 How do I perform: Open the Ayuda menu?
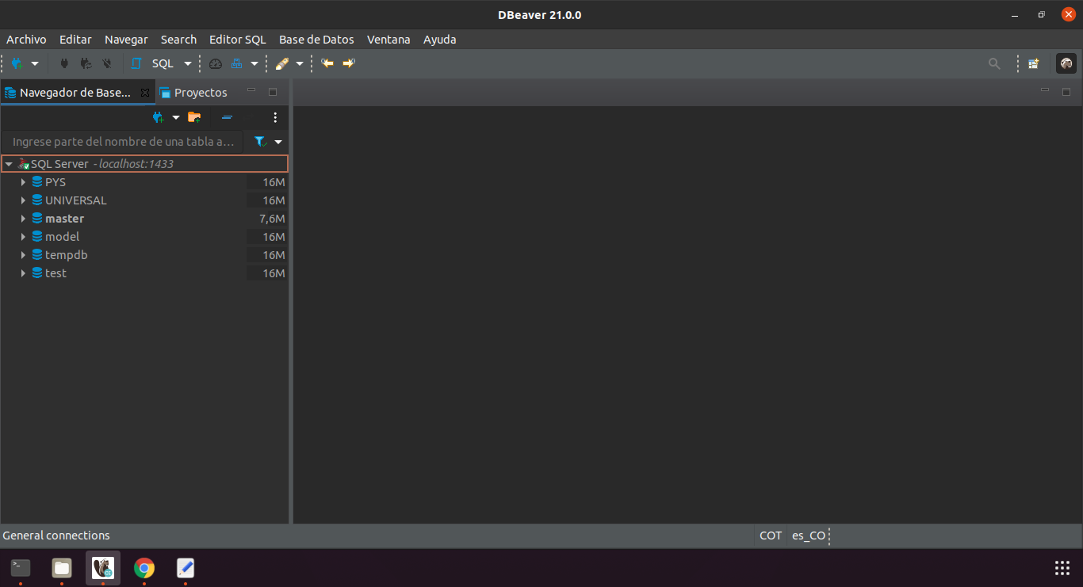coord(439,40)
